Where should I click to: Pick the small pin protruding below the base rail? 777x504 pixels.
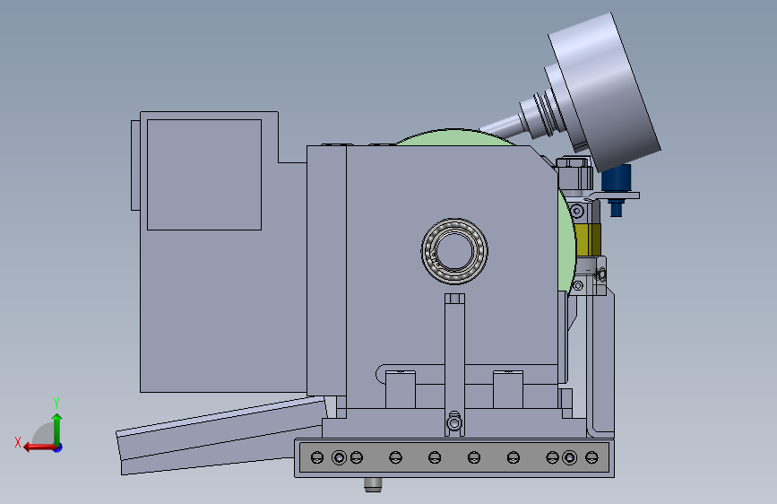click(x=373, y=484)
